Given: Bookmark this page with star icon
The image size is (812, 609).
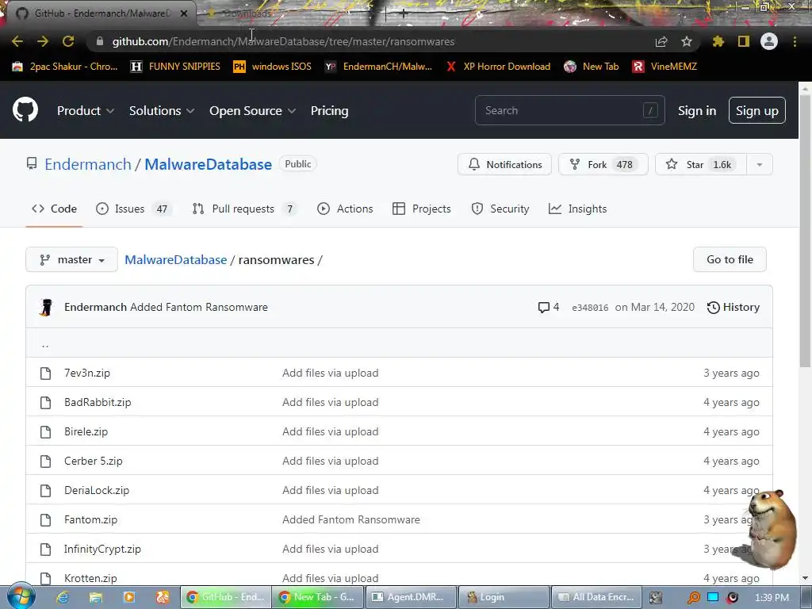Looking at the screenshot, I should [x=687, y=41].
